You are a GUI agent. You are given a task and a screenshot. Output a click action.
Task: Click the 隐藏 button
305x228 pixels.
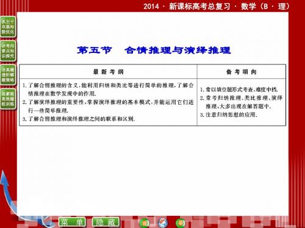[106, 222]
